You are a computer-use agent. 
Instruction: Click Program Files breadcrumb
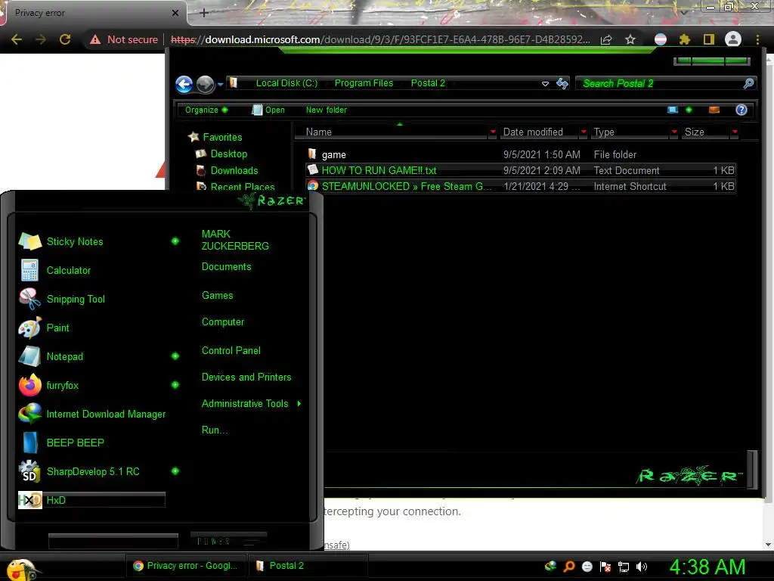[364, 83]
